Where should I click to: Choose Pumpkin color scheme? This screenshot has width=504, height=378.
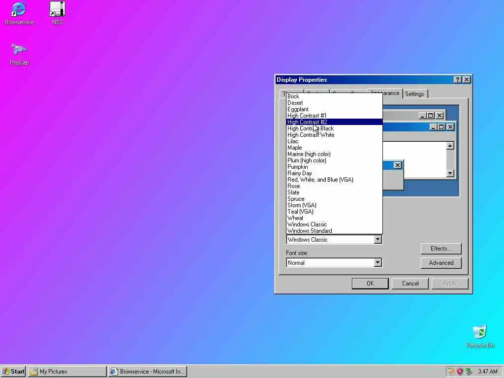(x=334, y=167)
